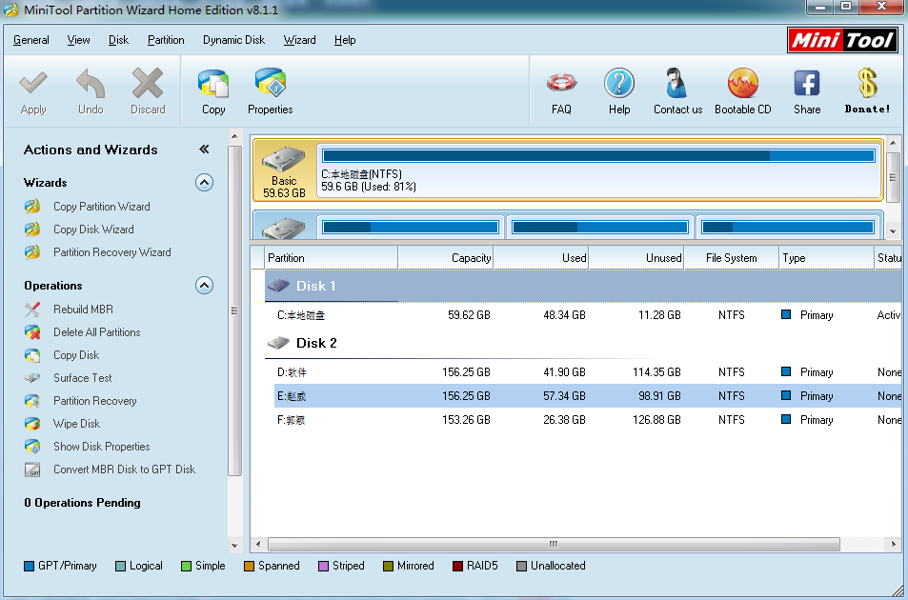Open the Help menu
Screen dimensions: 908x600
pyautogui.click(x=345, y=40)
